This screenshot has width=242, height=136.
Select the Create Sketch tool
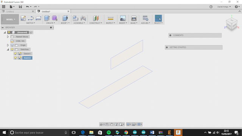pos(23,18)
